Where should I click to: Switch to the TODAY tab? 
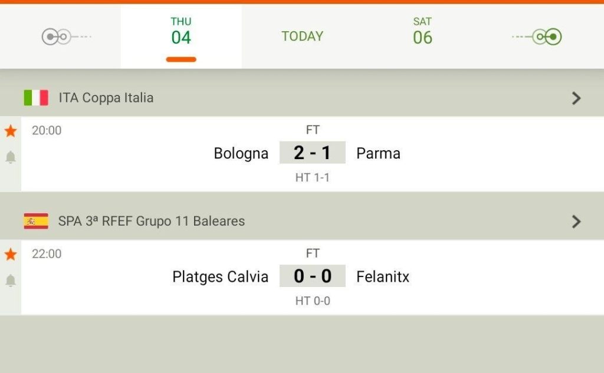pos(302,37)
